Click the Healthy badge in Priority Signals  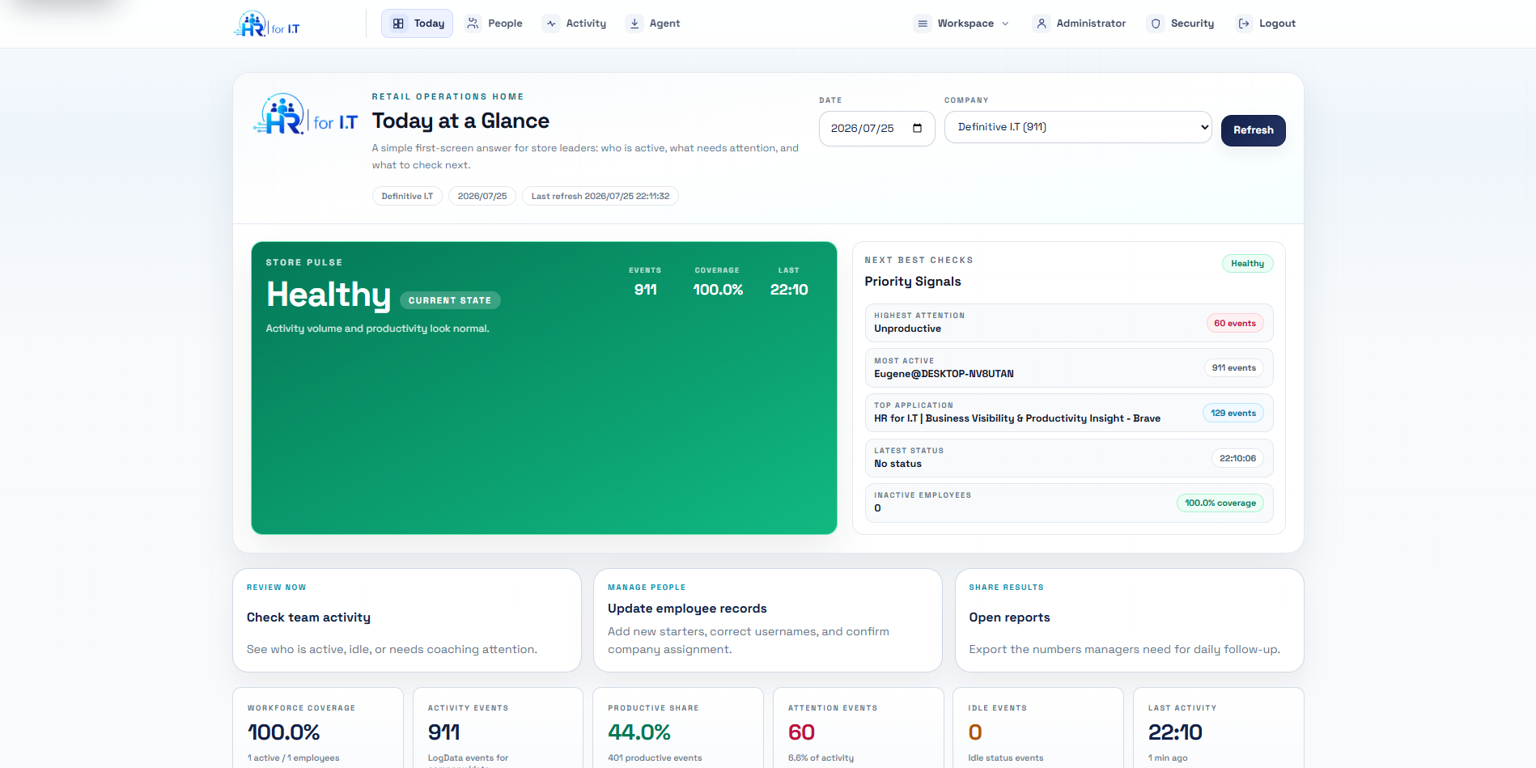[x=1247, y=263]
